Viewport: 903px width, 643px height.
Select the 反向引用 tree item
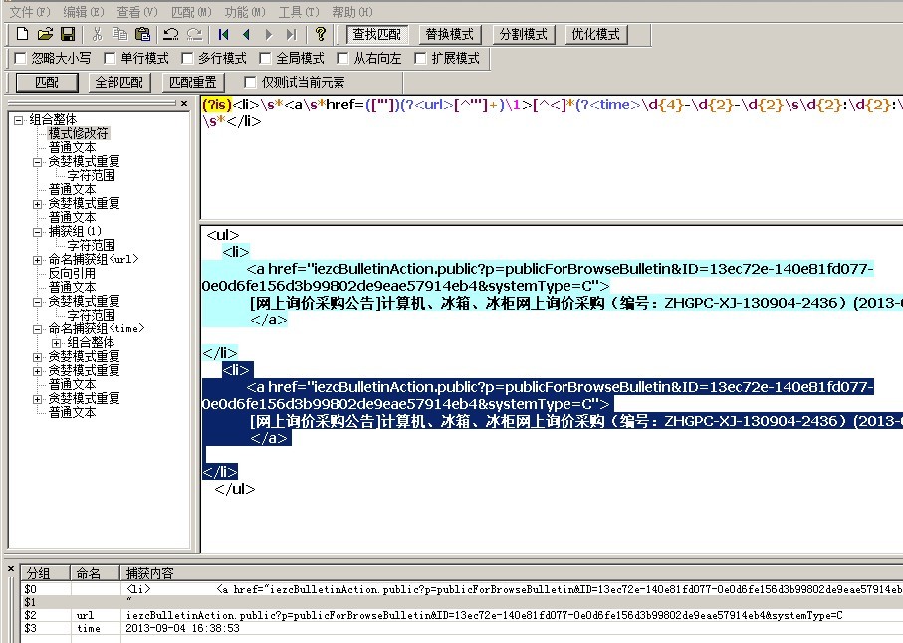pos(72,274)
